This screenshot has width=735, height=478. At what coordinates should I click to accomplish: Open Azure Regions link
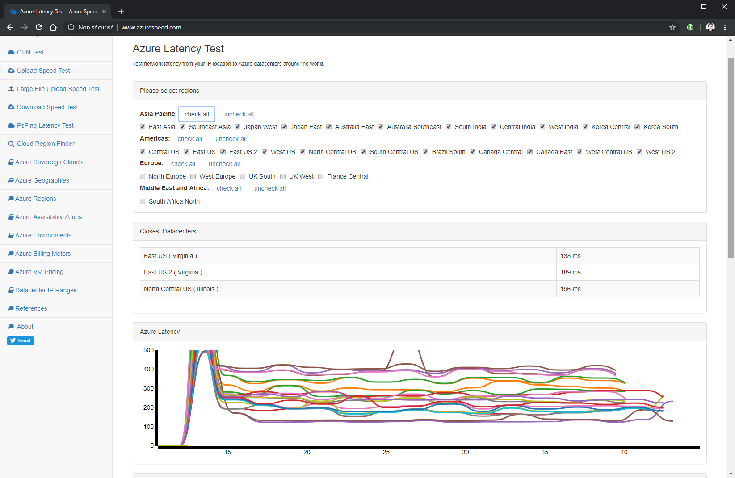36,199
